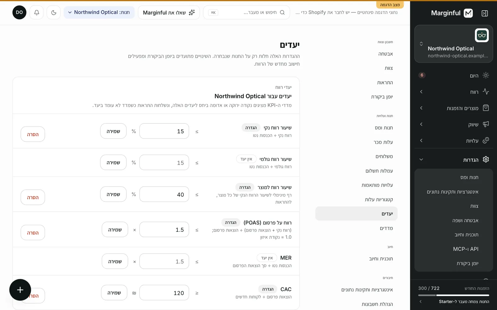Click the רווח pulse icon in sidebar

pyautogui.click(x=486, y=91)
